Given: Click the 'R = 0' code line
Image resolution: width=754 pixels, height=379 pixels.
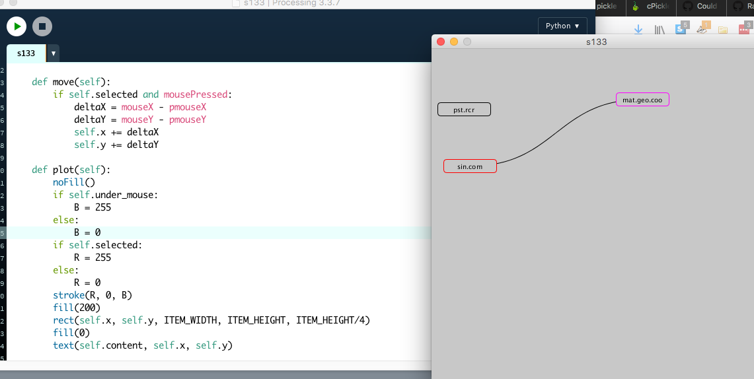Looking at the screenshot, I should click(x=87, y=283).
